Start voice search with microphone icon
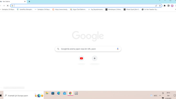176x99 pixels. [118, 49]
